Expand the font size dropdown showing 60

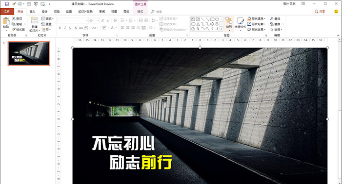click(x=98, y=20)
